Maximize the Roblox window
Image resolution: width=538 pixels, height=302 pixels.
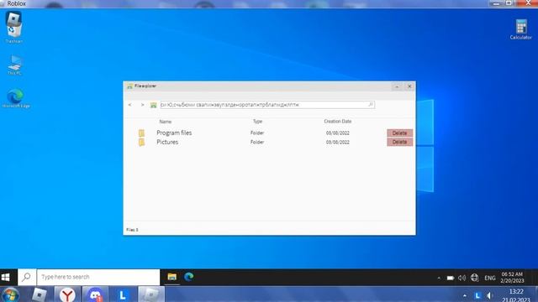pyautogui.click(x=509, y=3)
